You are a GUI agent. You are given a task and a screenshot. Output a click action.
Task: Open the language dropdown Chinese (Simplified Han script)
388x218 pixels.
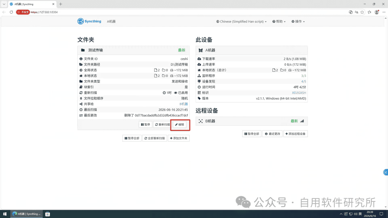(x=241, y=22)
